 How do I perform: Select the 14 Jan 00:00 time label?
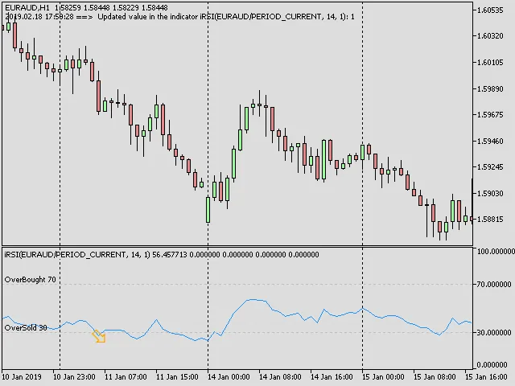coord(231,376)
